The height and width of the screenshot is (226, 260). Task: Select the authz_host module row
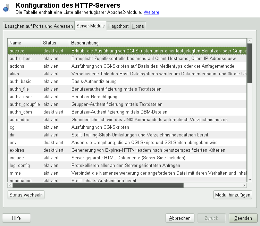[x=127, y=58]
